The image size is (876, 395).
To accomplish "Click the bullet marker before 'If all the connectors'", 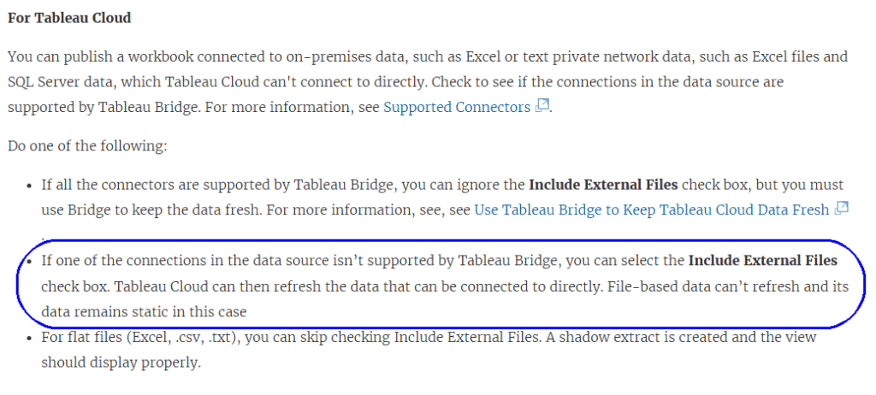I will (x=30, y=186).
